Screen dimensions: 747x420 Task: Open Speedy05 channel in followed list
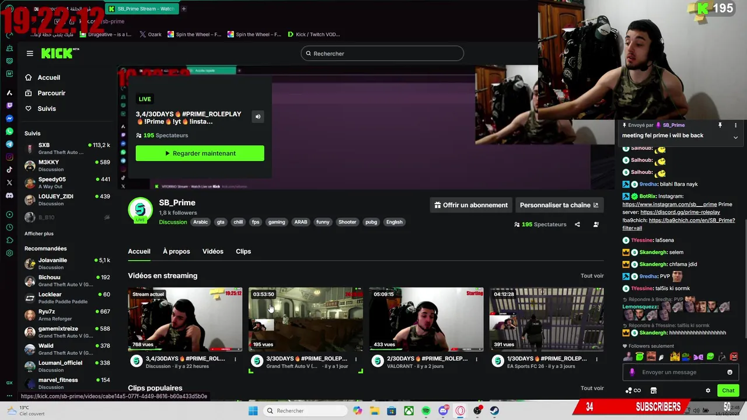[x=67, y=183]
